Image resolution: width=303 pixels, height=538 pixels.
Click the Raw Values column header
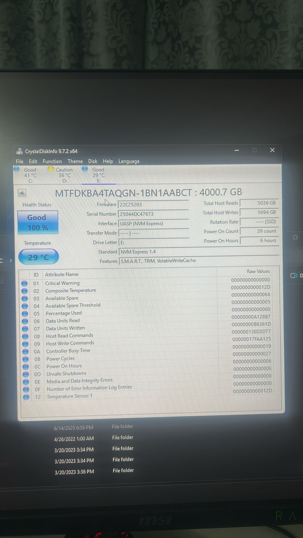point(258,271)
